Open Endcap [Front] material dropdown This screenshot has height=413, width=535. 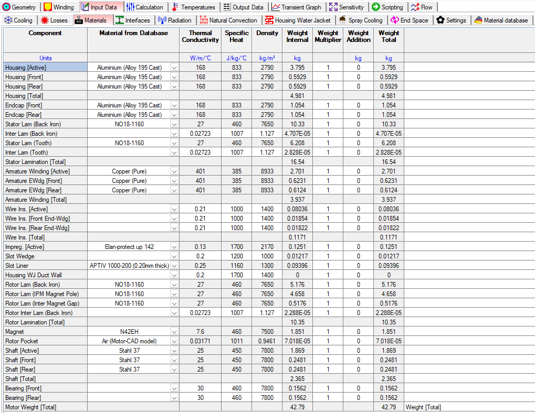pos(174,105)
